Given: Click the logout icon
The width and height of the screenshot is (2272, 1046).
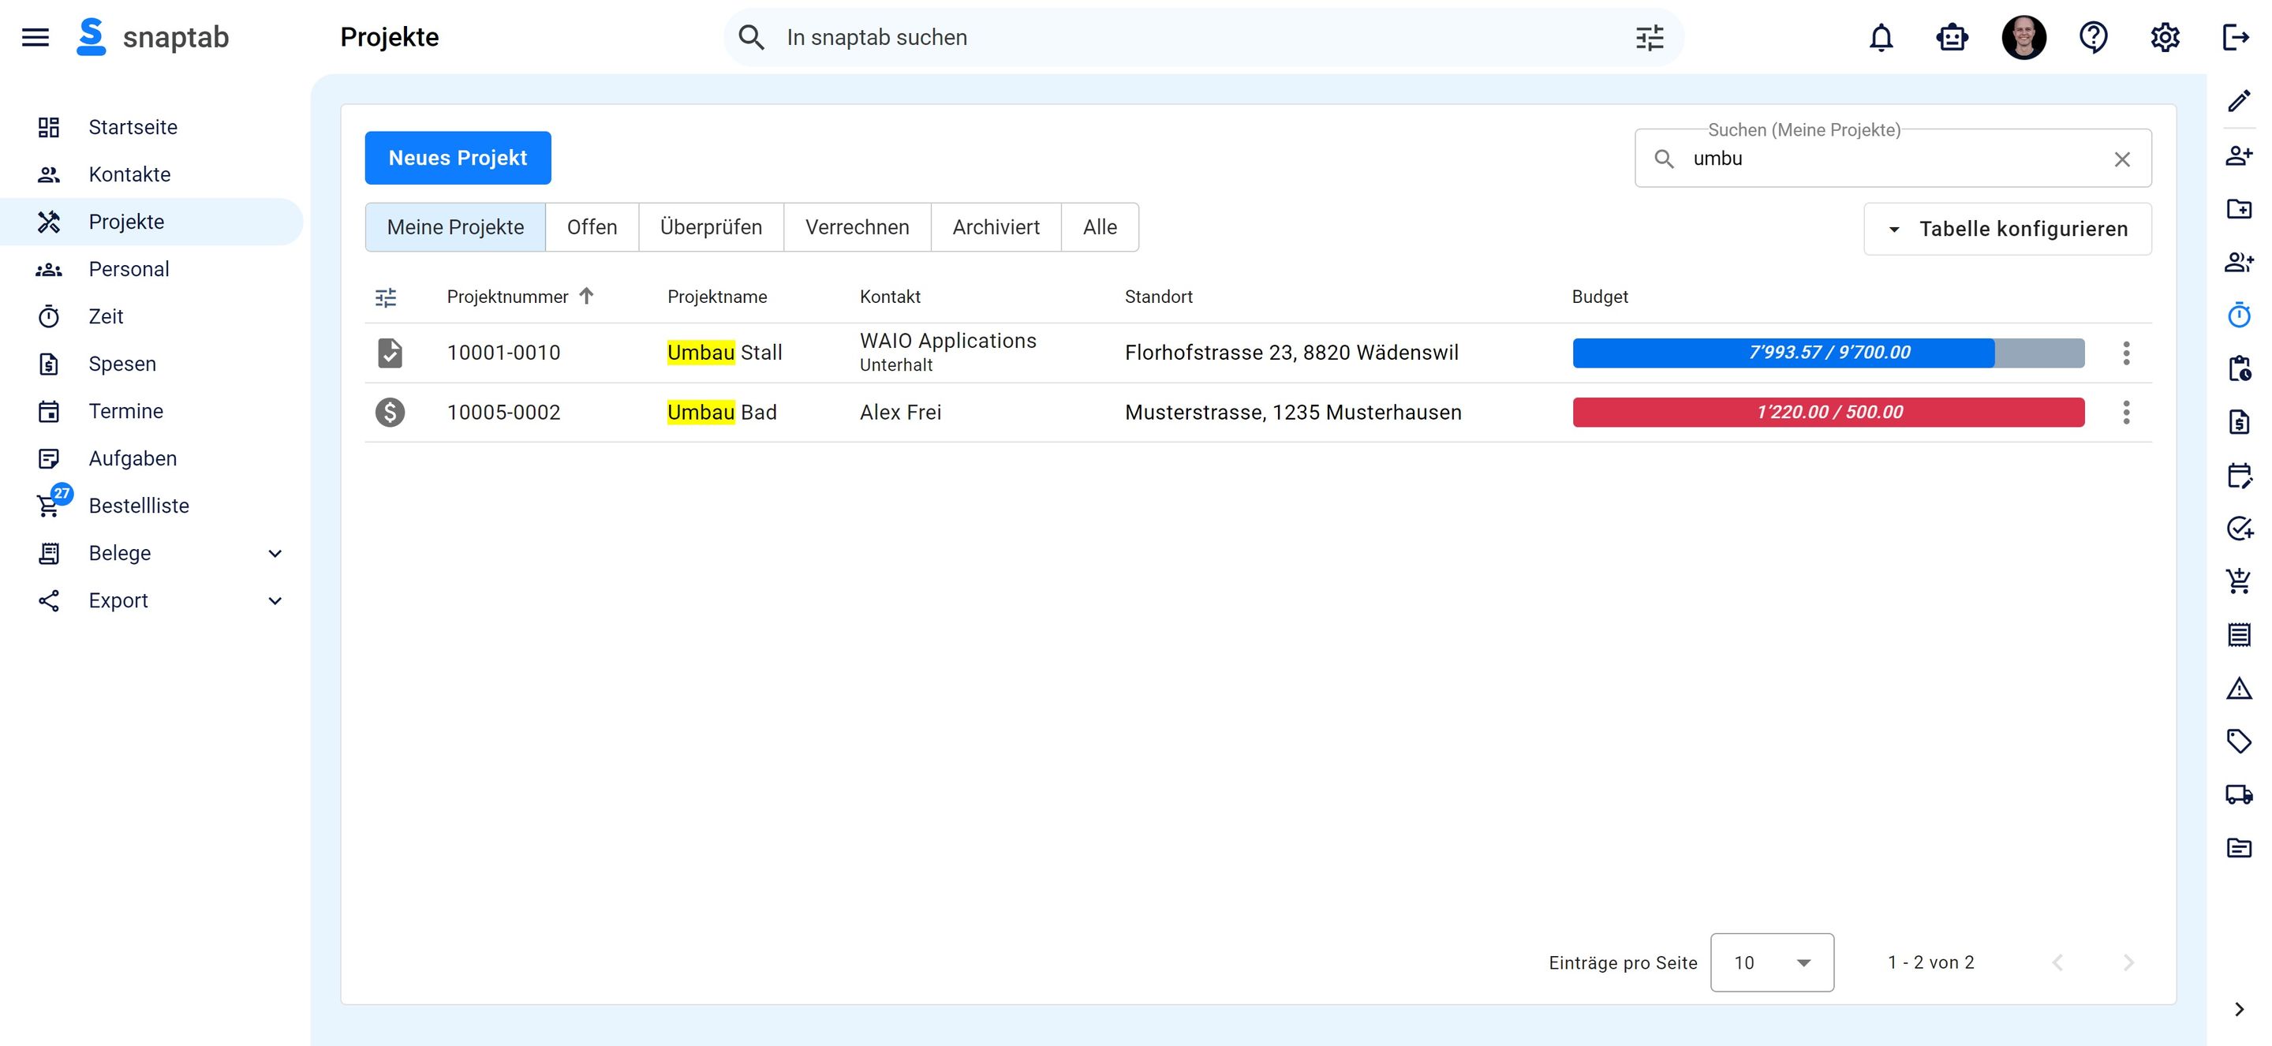Looking at the screenshot, I should pyautogui.click(x=2235, y=37).
